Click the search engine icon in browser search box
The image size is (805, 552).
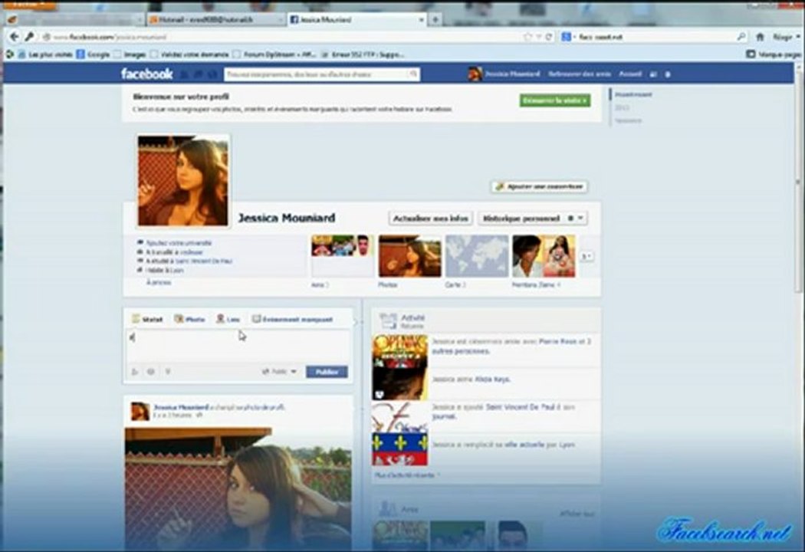[x=567, y=37]
